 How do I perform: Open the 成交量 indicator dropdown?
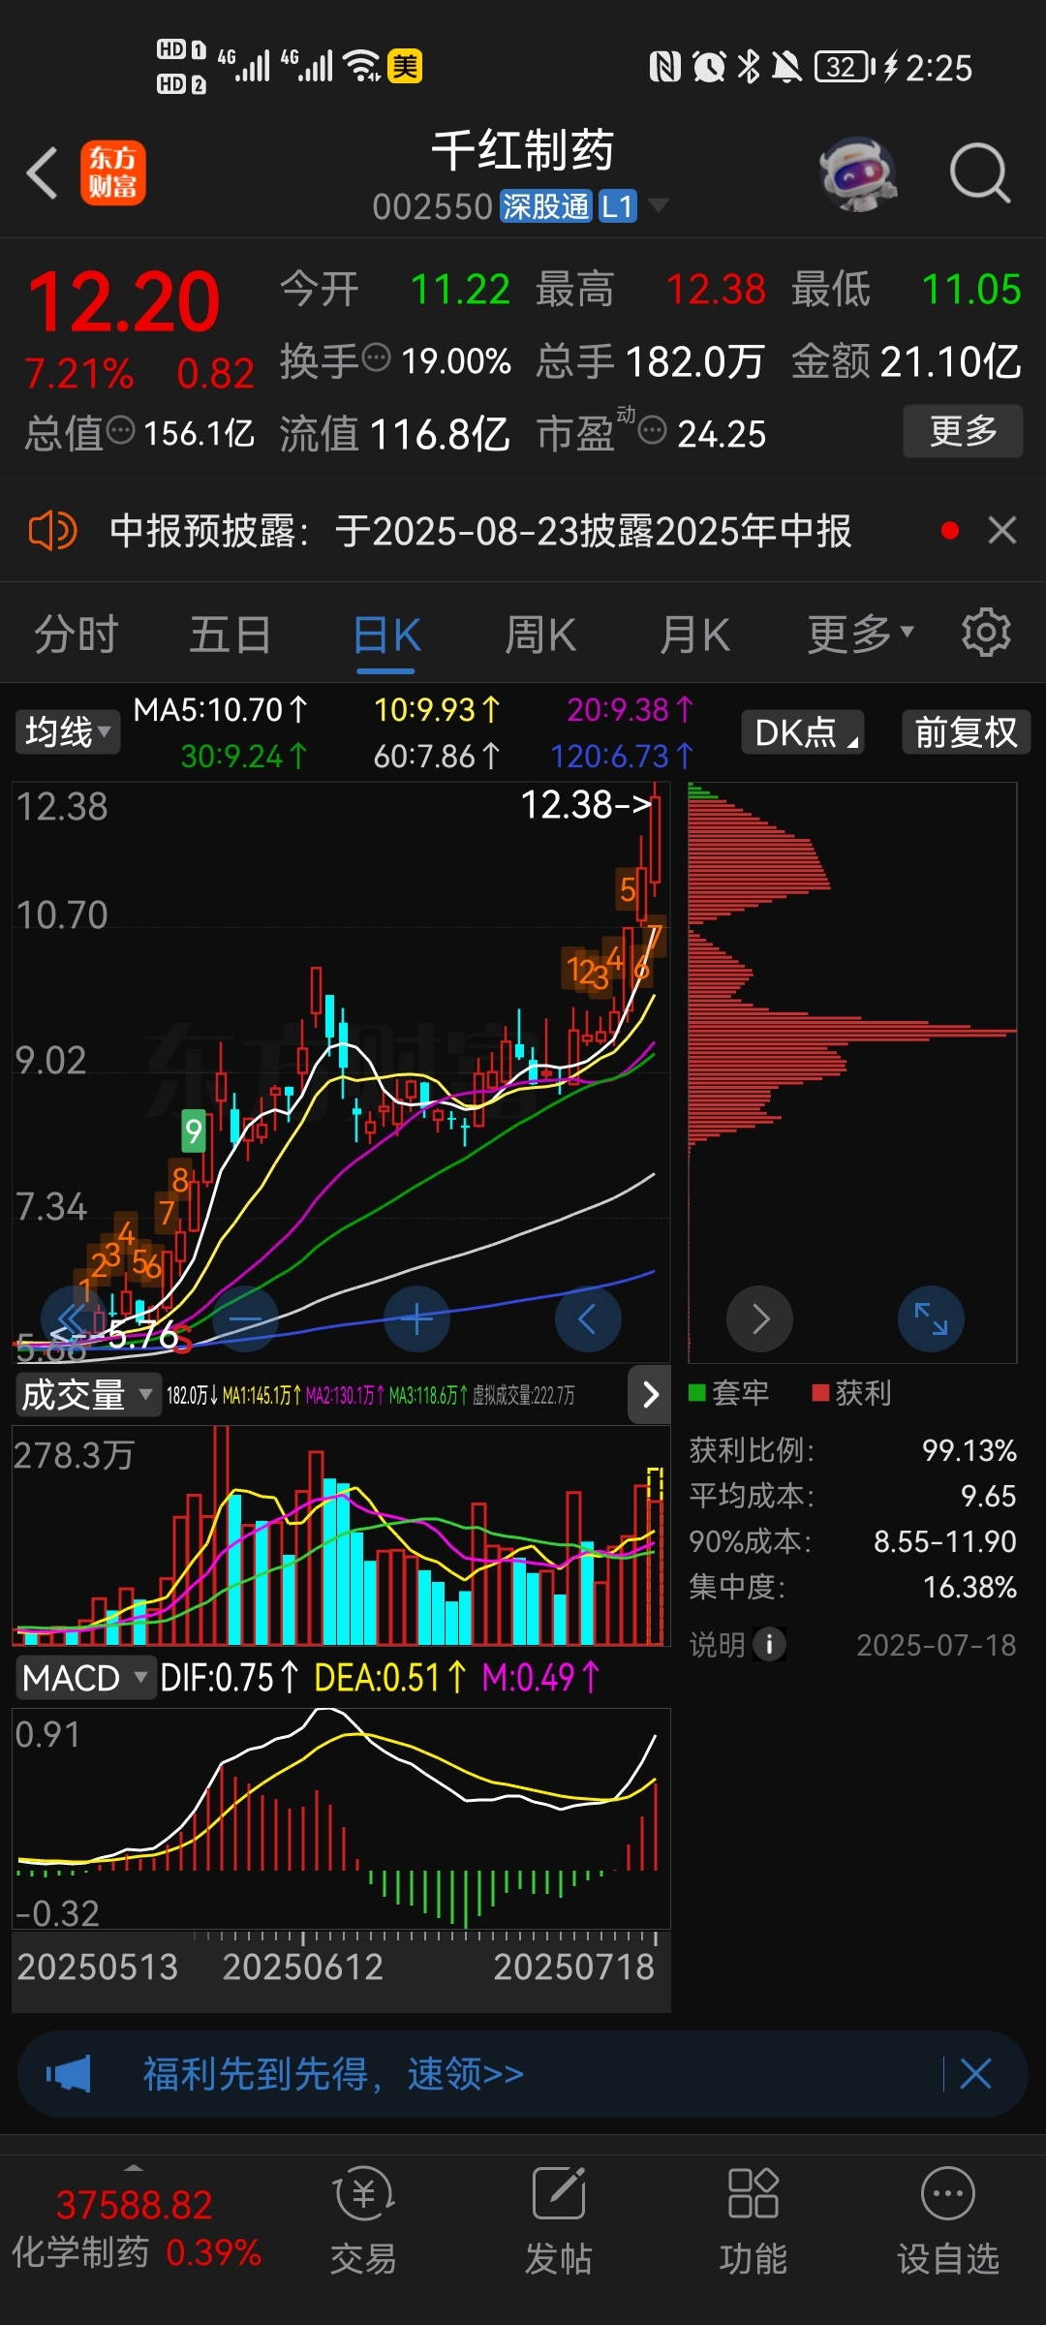click(x=87, y=1395)
